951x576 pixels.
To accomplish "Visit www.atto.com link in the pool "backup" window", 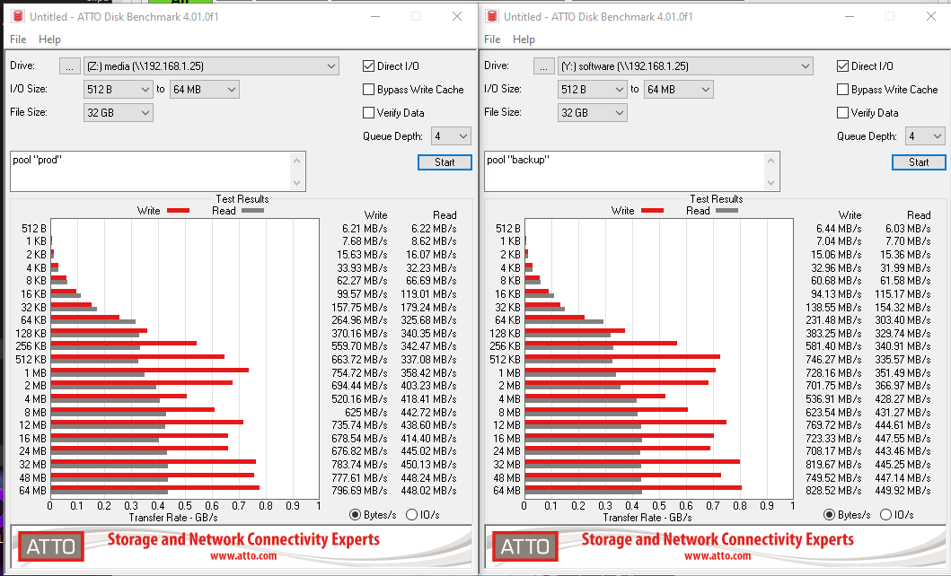I will pyautogui.click(x=718, y=556).
